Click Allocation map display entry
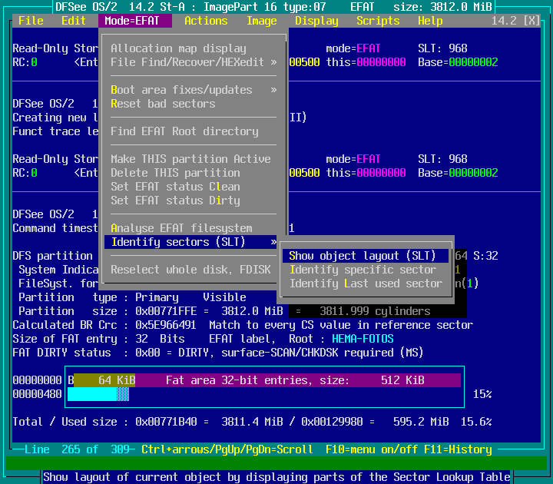The height and width of the screenshot is (484, 553). [x=178, y=48]
